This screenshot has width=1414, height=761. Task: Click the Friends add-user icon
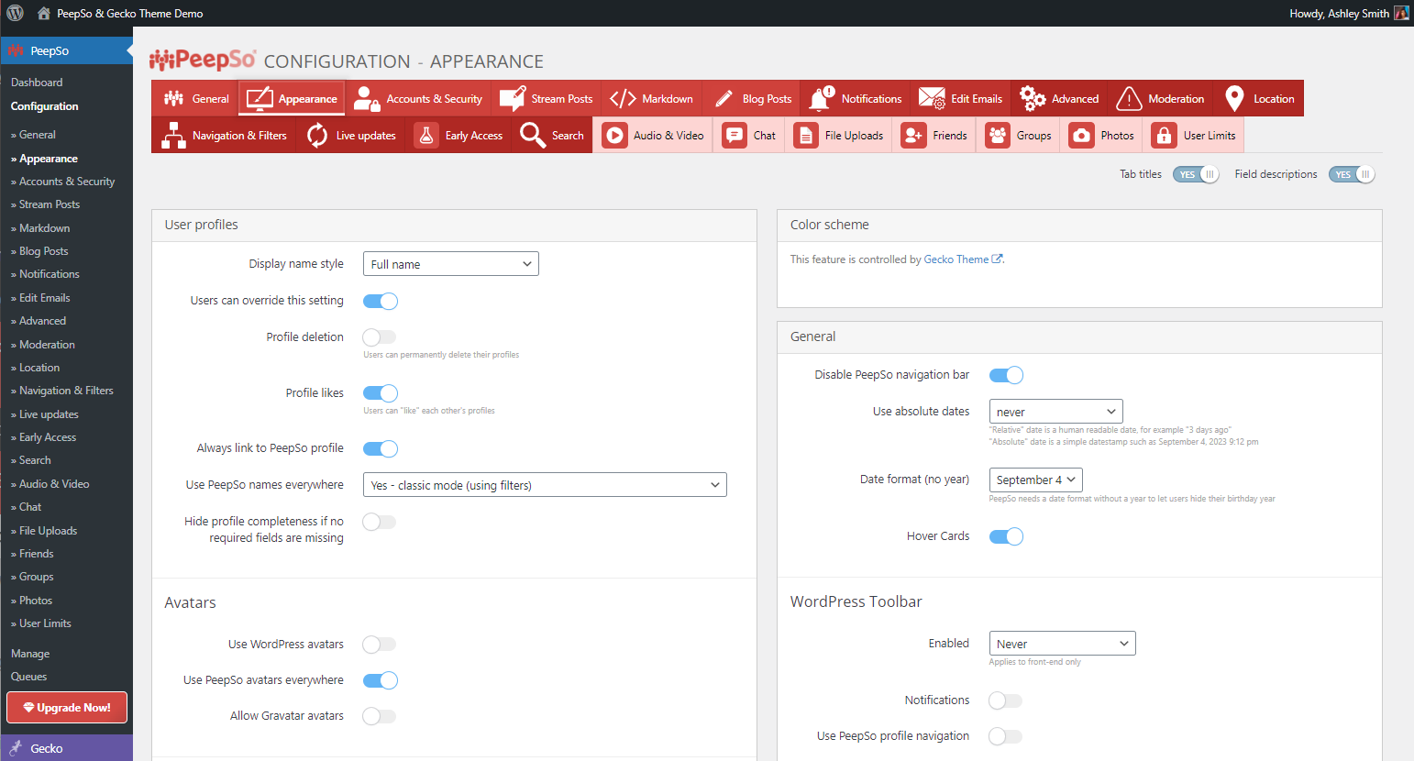click(913, 135)
